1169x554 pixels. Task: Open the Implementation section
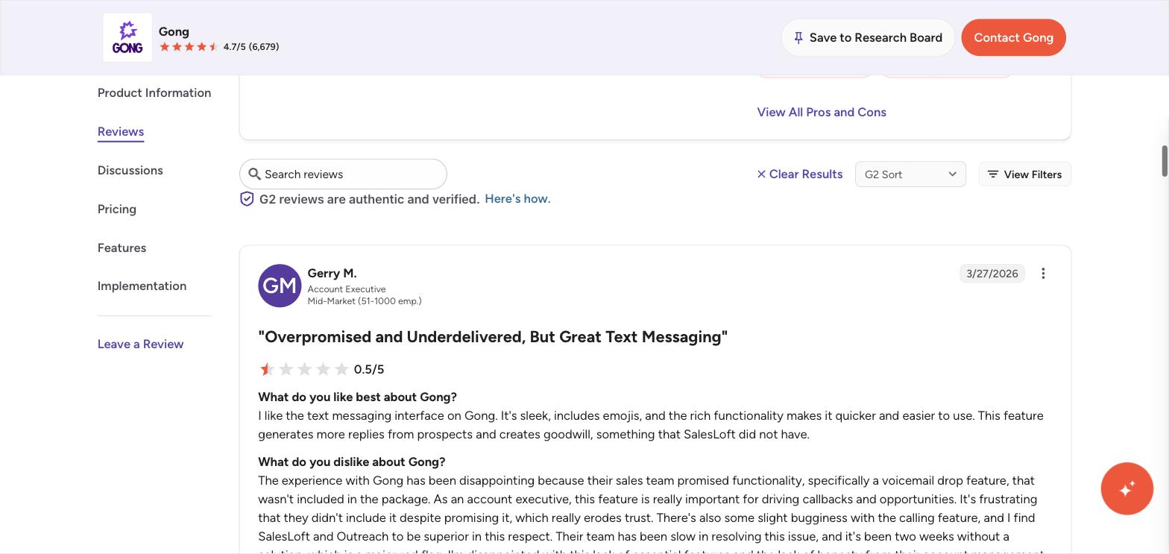[x=142, y=286]
